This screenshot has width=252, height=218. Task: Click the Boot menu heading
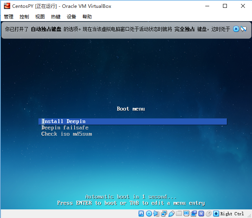click(x=131, y=109)
